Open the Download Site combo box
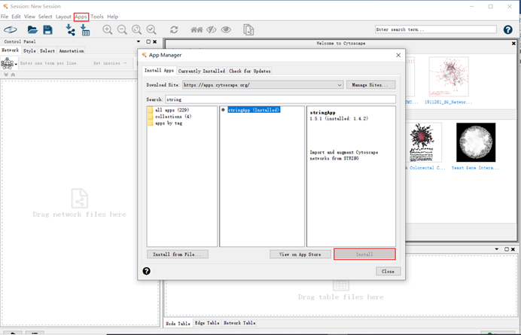The height and width of the screenshot is (335, 521). coord(263,85)
